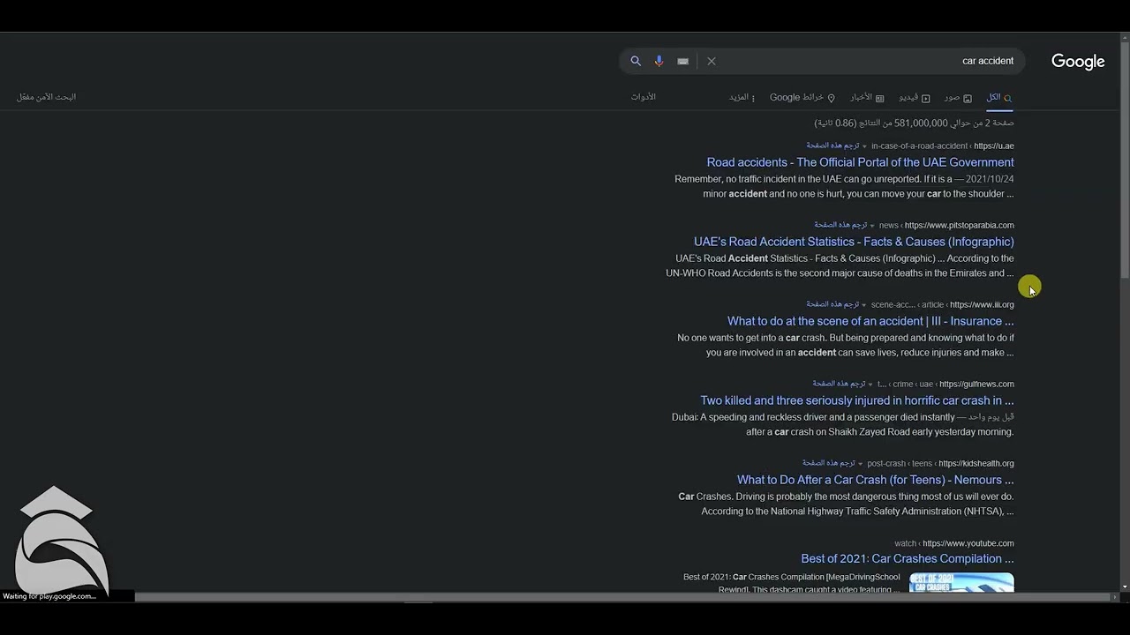Open the on-screen keyboard icon
The width and height of the screenshot is (1130, 635).
682,61
